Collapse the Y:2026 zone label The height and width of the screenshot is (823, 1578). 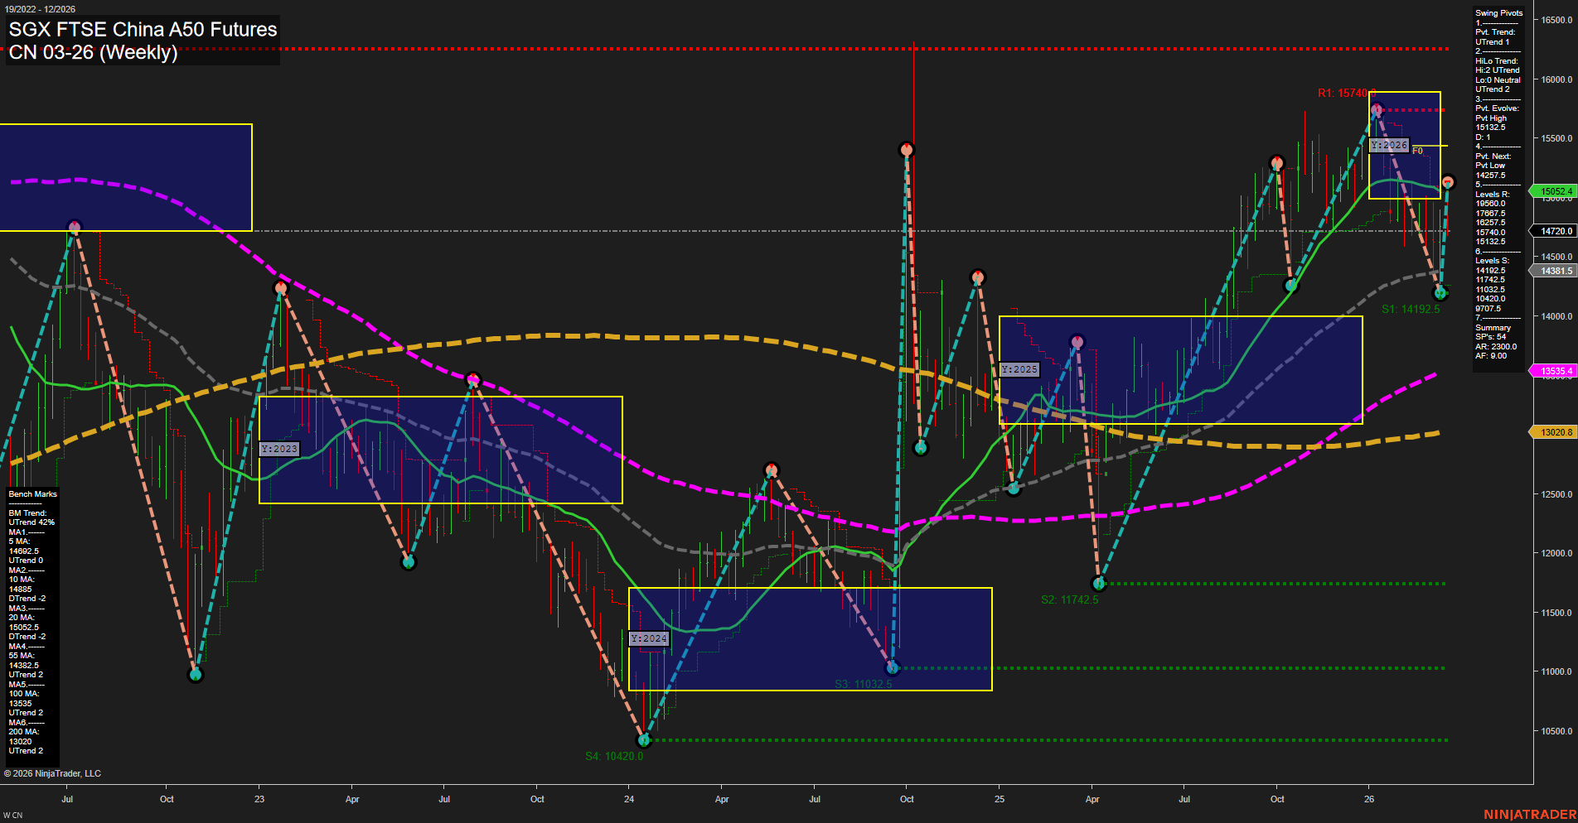pyautogui.click(x=1389, y=144)
